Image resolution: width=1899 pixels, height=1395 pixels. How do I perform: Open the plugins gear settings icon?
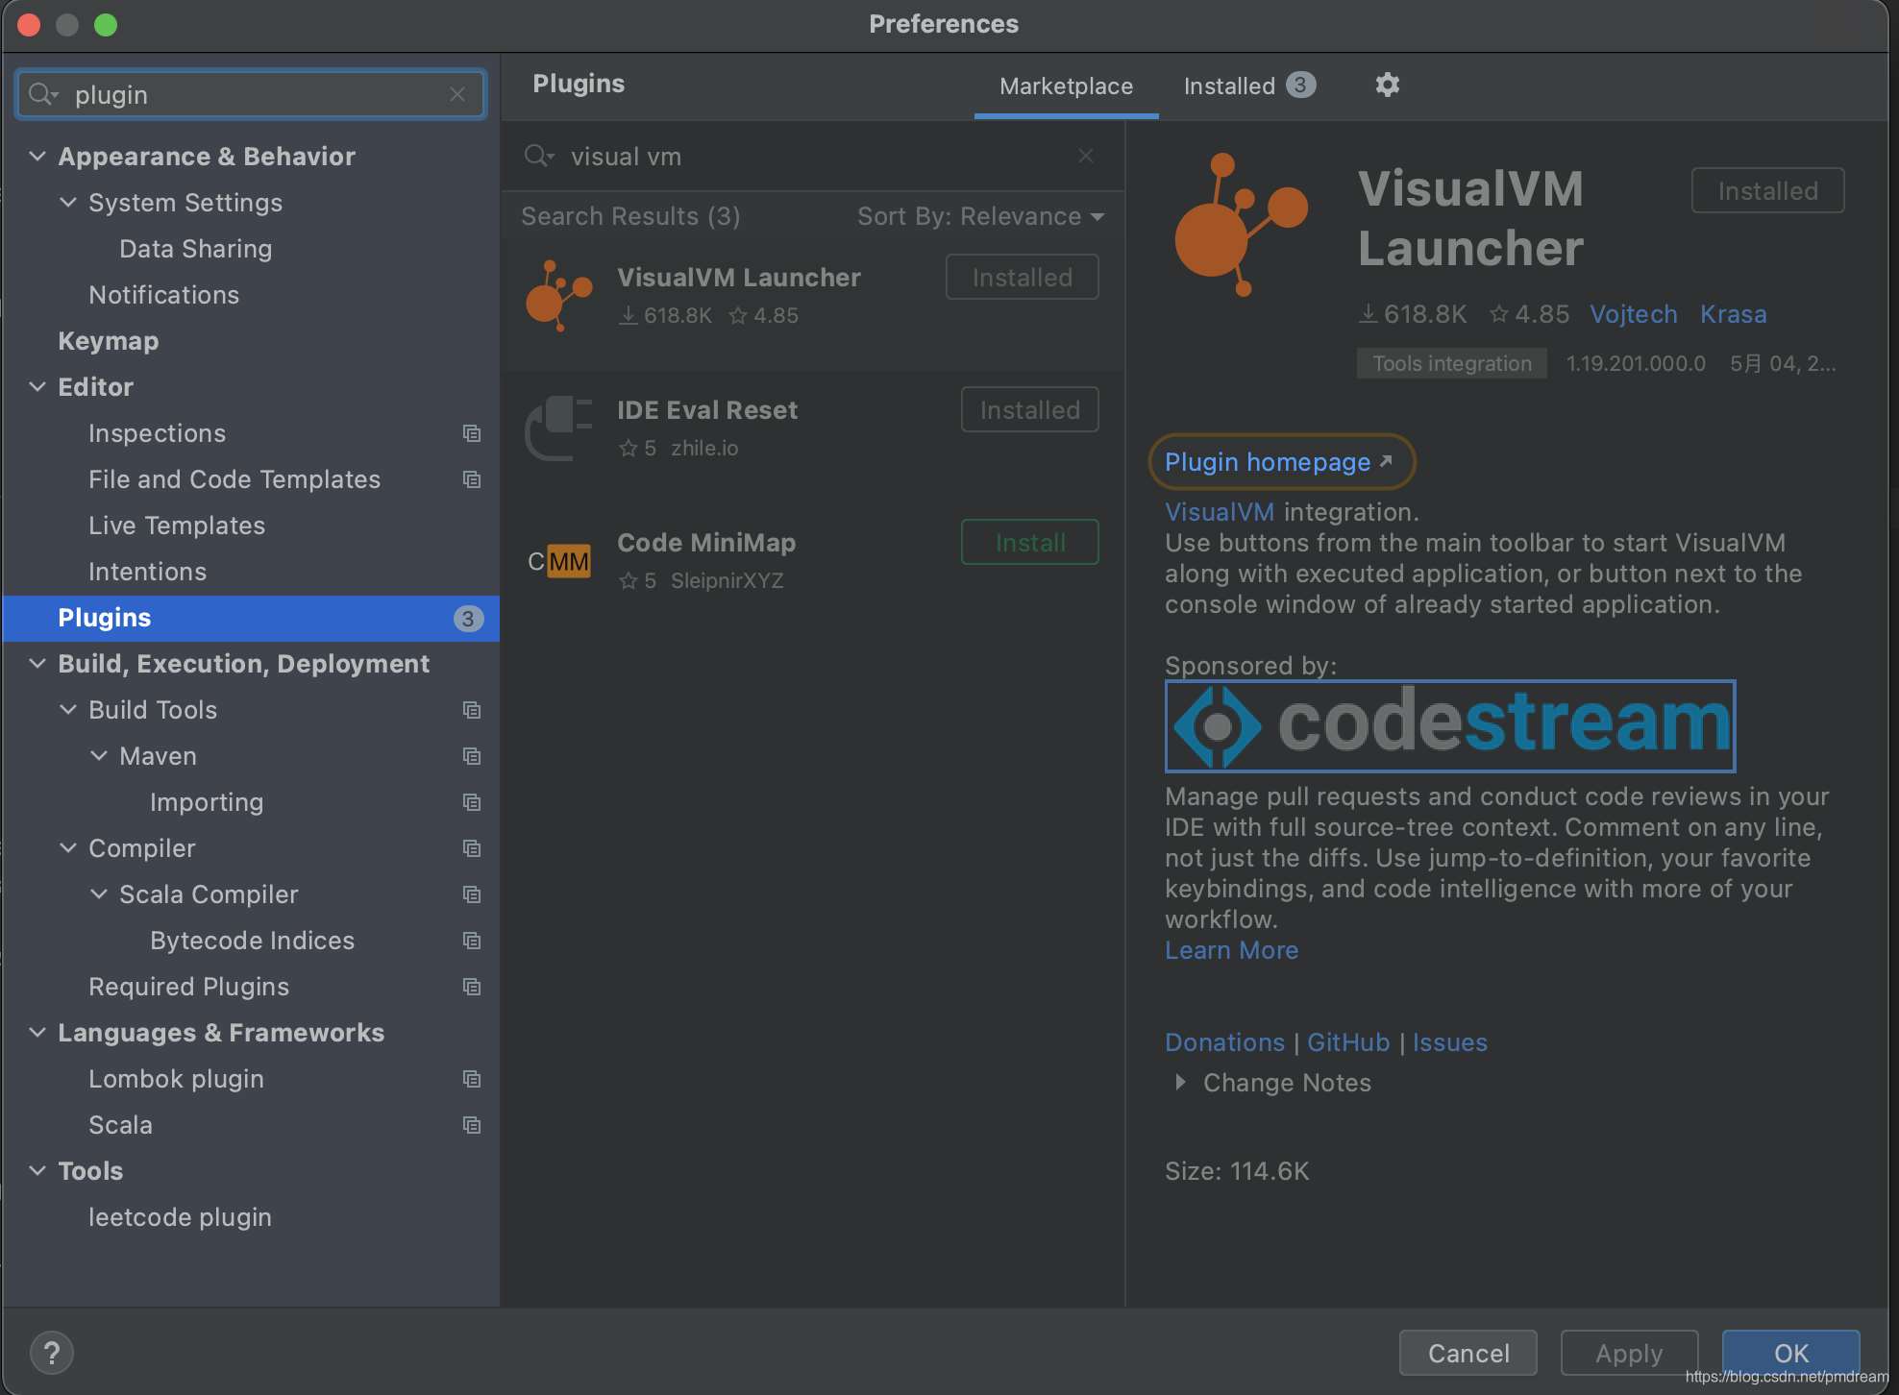(1387, 86)
